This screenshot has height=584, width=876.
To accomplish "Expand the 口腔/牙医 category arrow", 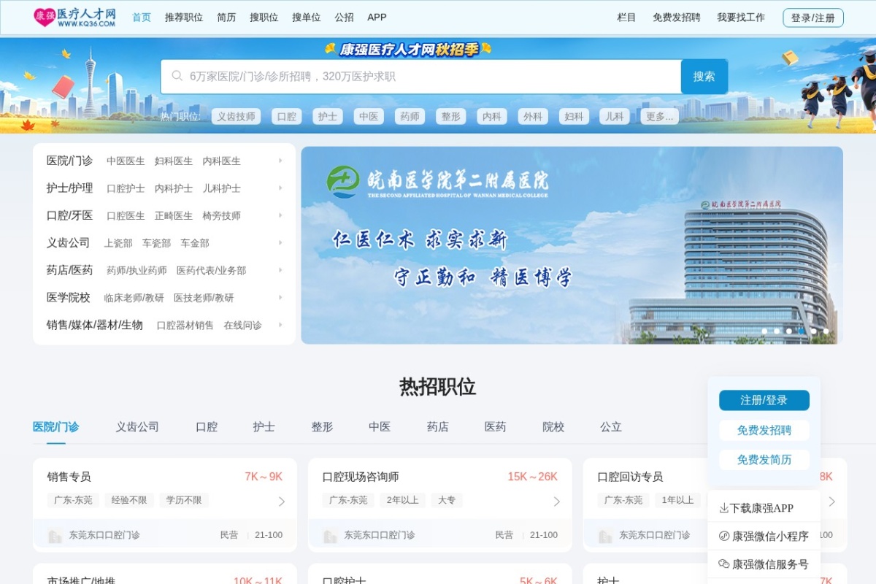I will 280,215.
